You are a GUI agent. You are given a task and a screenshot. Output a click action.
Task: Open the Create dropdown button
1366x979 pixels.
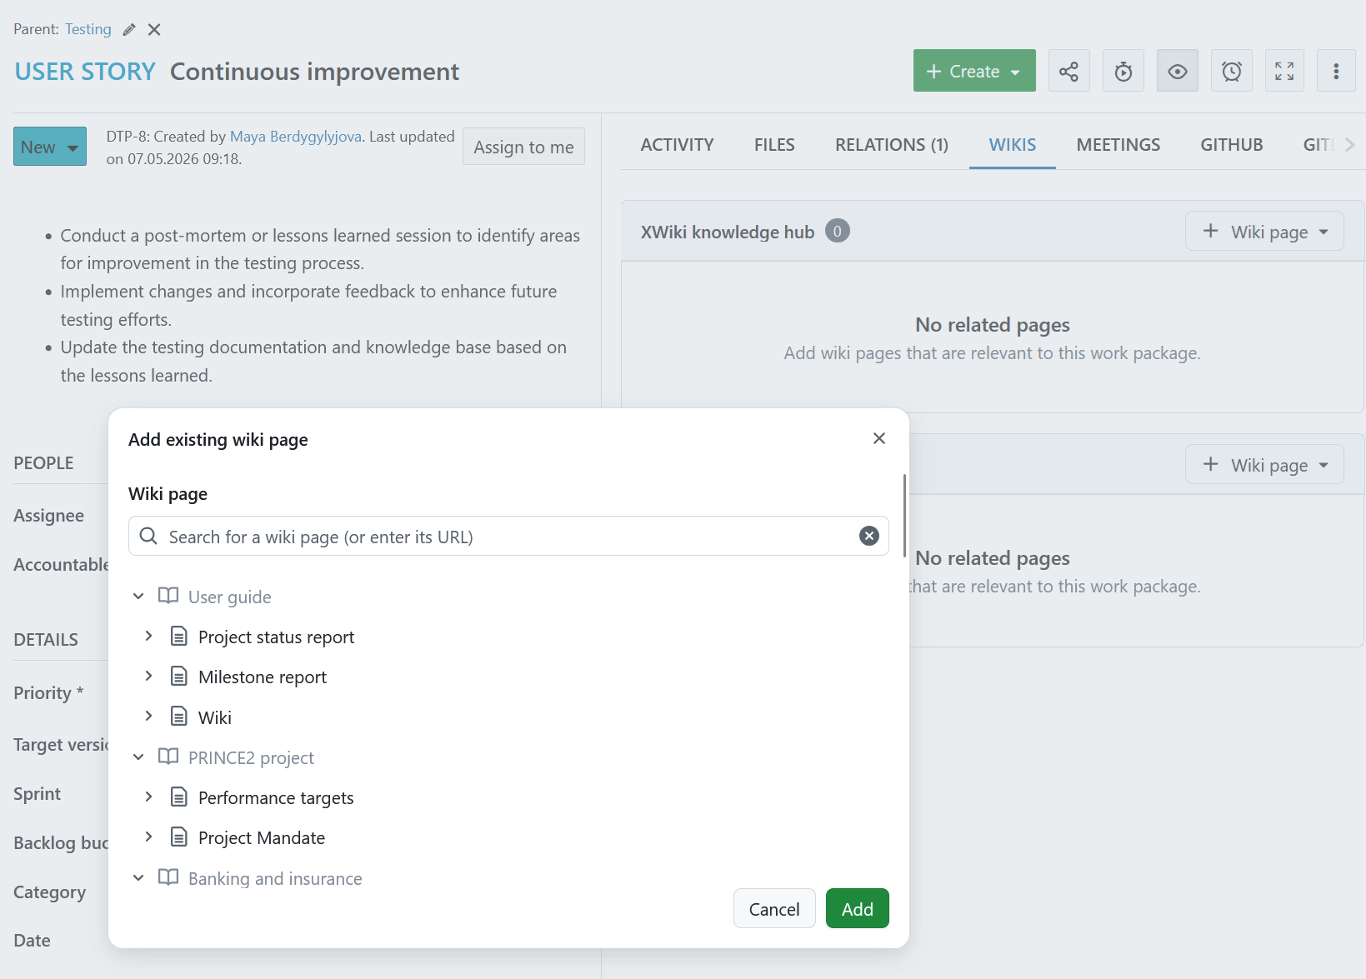tap(974, 71)
